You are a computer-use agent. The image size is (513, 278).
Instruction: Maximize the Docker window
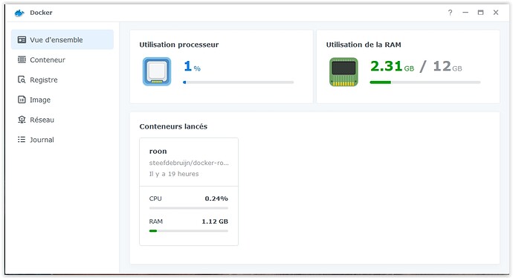tap(480, 13)
